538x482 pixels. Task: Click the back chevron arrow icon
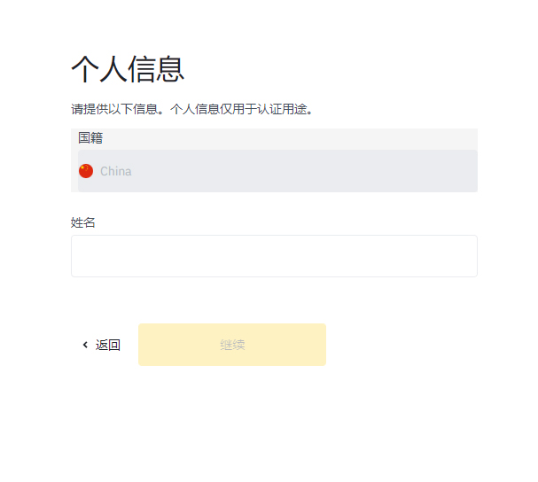85,345
